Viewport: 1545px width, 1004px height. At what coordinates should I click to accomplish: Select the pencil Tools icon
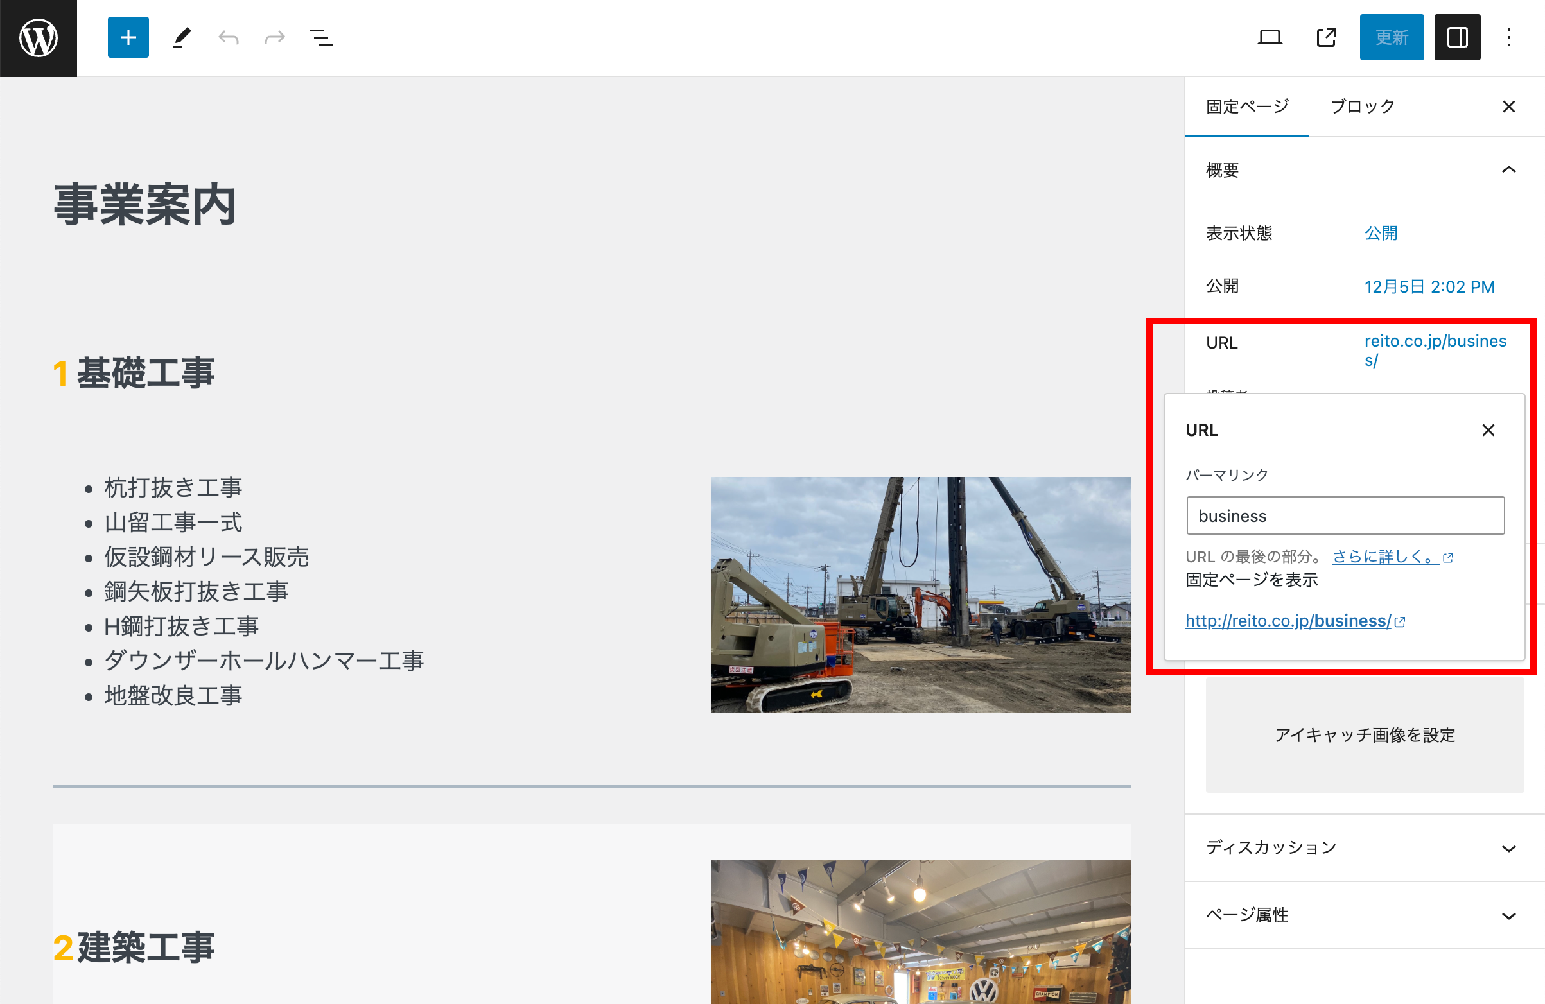(182, 38)
